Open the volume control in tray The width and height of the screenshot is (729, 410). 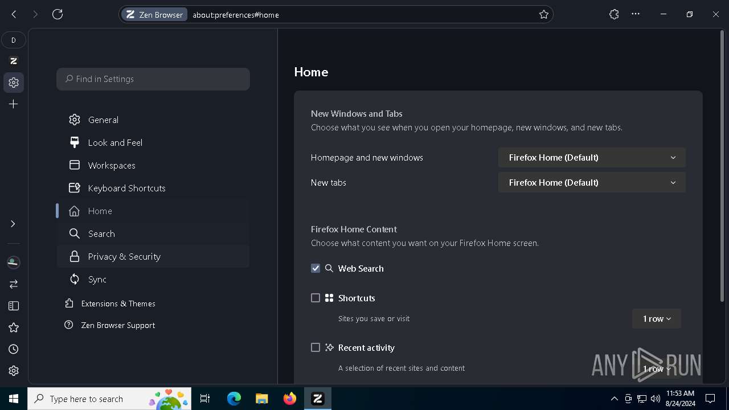pyautogui.click(x=655, y=399)
